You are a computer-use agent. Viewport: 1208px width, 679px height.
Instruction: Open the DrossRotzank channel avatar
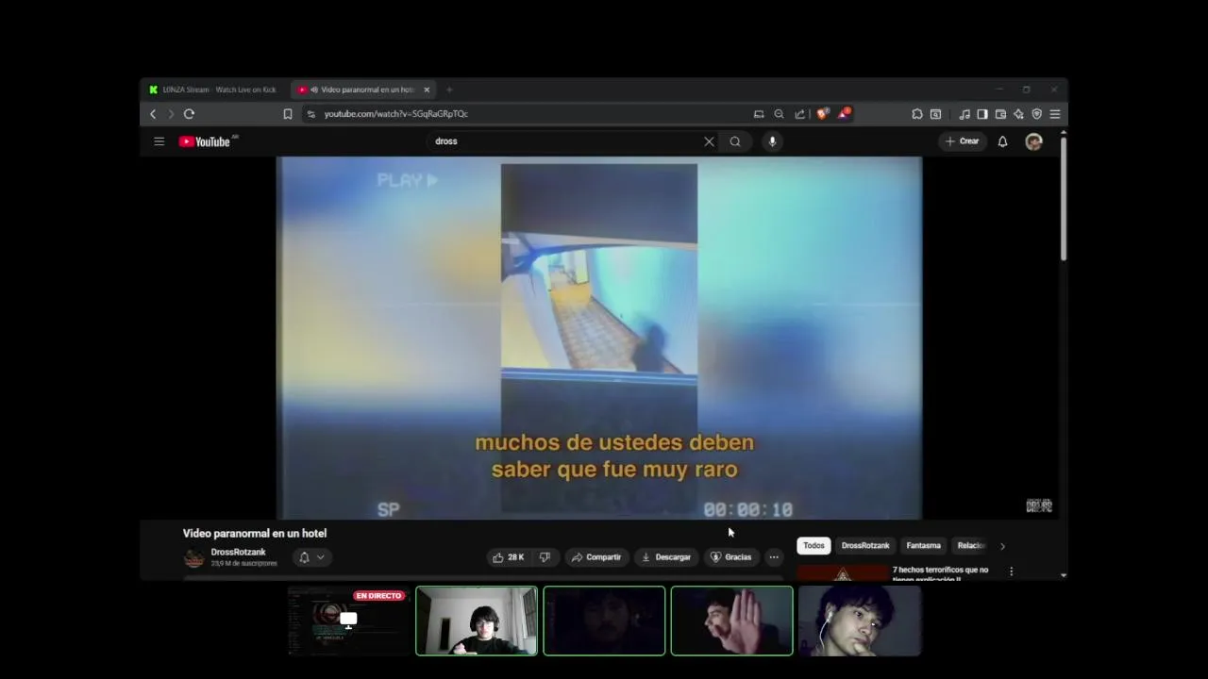[193, 558]
